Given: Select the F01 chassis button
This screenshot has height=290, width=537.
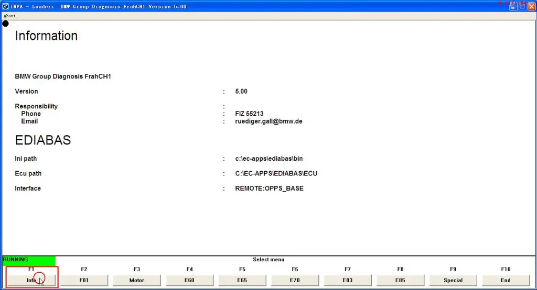Looking at the screenshot, I should 84,280.
